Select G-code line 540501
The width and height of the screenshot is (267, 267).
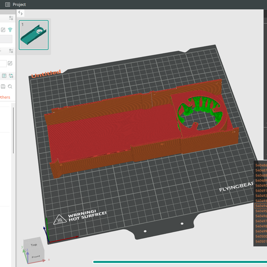[x=261, y=242]
